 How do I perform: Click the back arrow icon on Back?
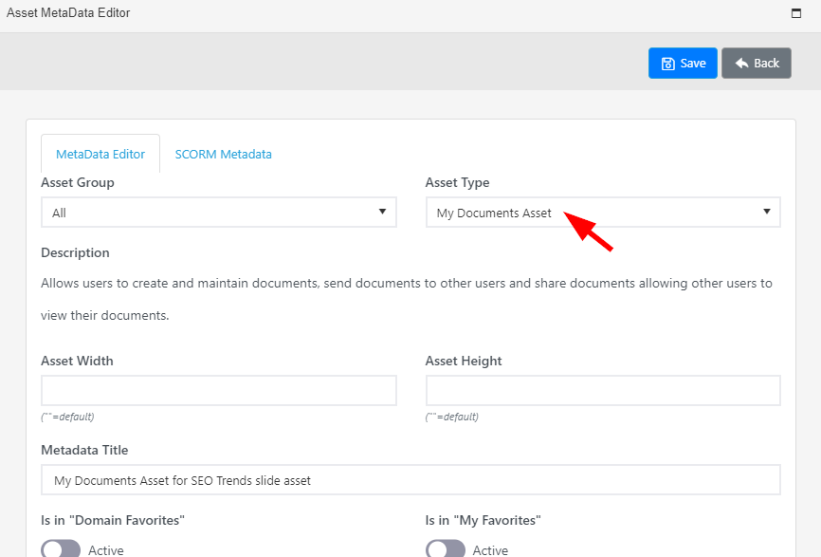[x=741, y=63]
